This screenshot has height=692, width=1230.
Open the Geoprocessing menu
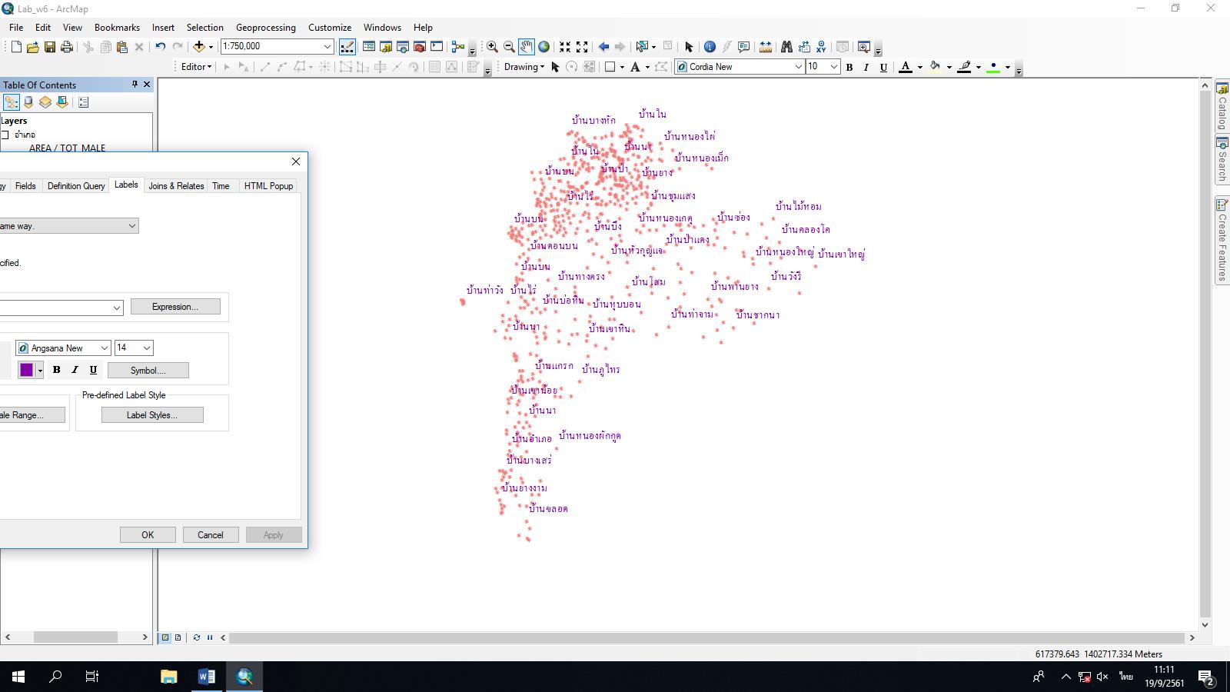(x=265, y=27)
